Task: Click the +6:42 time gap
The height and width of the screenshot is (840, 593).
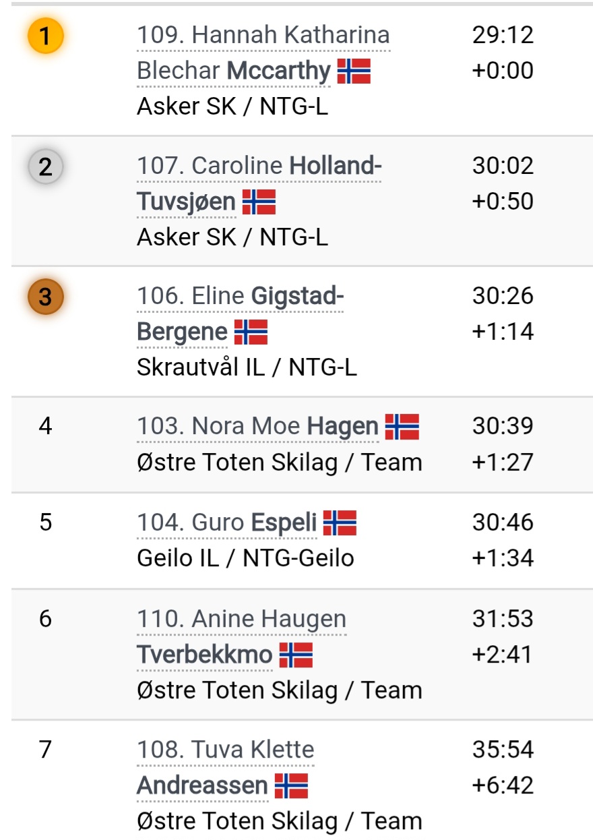Action: pyautogui.click(x=503, y=785)
